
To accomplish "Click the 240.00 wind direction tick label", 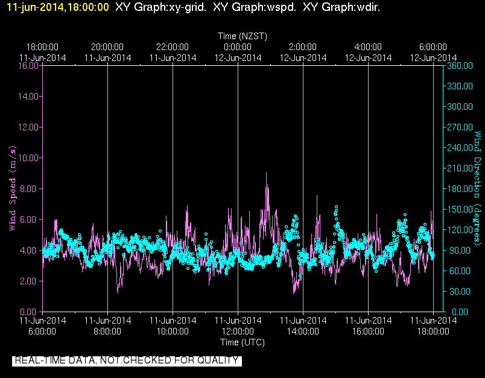I will (460, 147).
